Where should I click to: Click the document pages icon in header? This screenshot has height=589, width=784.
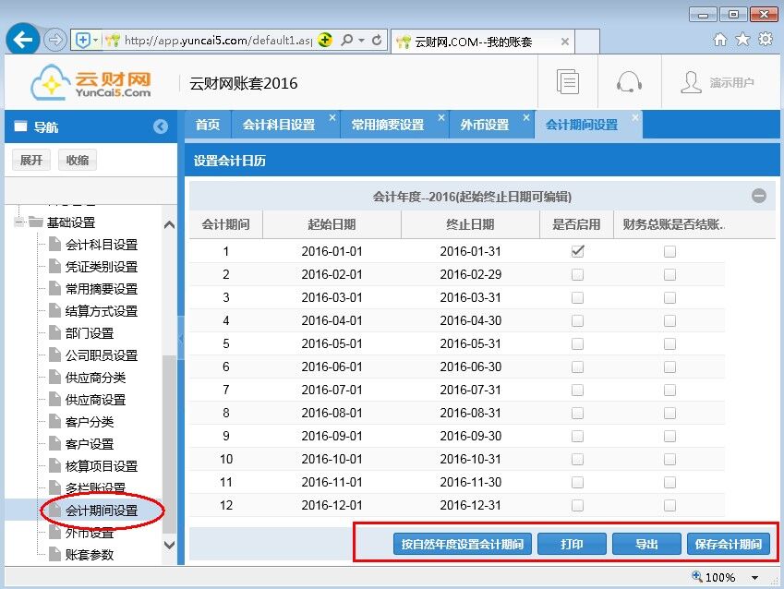click(x=568, y=82)
